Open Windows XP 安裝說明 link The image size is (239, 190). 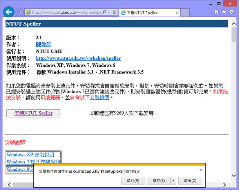pos(30,154)
